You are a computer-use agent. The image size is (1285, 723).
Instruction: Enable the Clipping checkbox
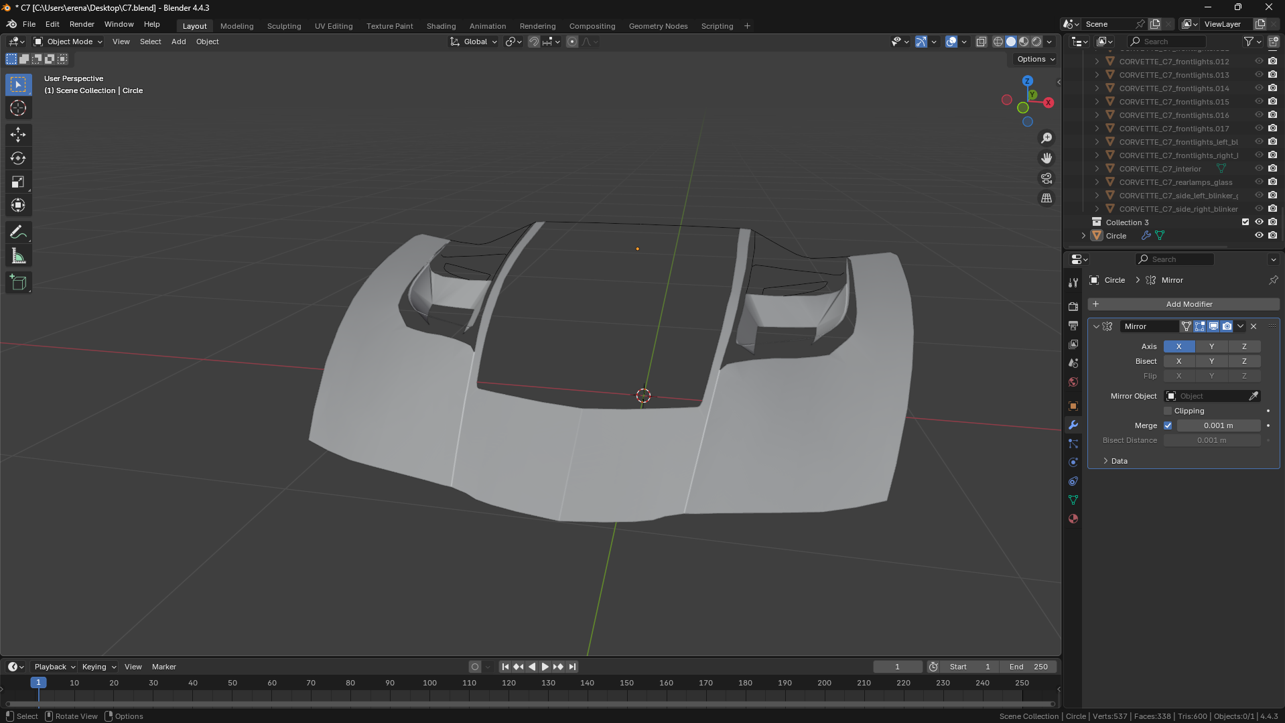click(1168, 411)
